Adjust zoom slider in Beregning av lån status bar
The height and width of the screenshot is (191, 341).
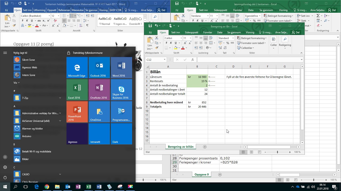point(277,152)
